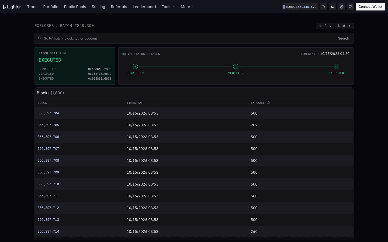Focus the batch, block, log search field
This screenshot has height=242, width=388.
[x=184, y=38]
